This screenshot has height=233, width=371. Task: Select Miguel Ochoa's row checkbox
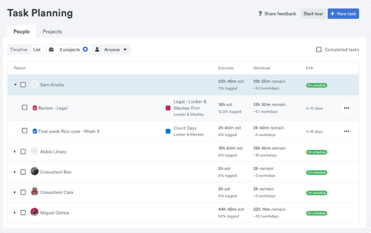tap(23, 212)
